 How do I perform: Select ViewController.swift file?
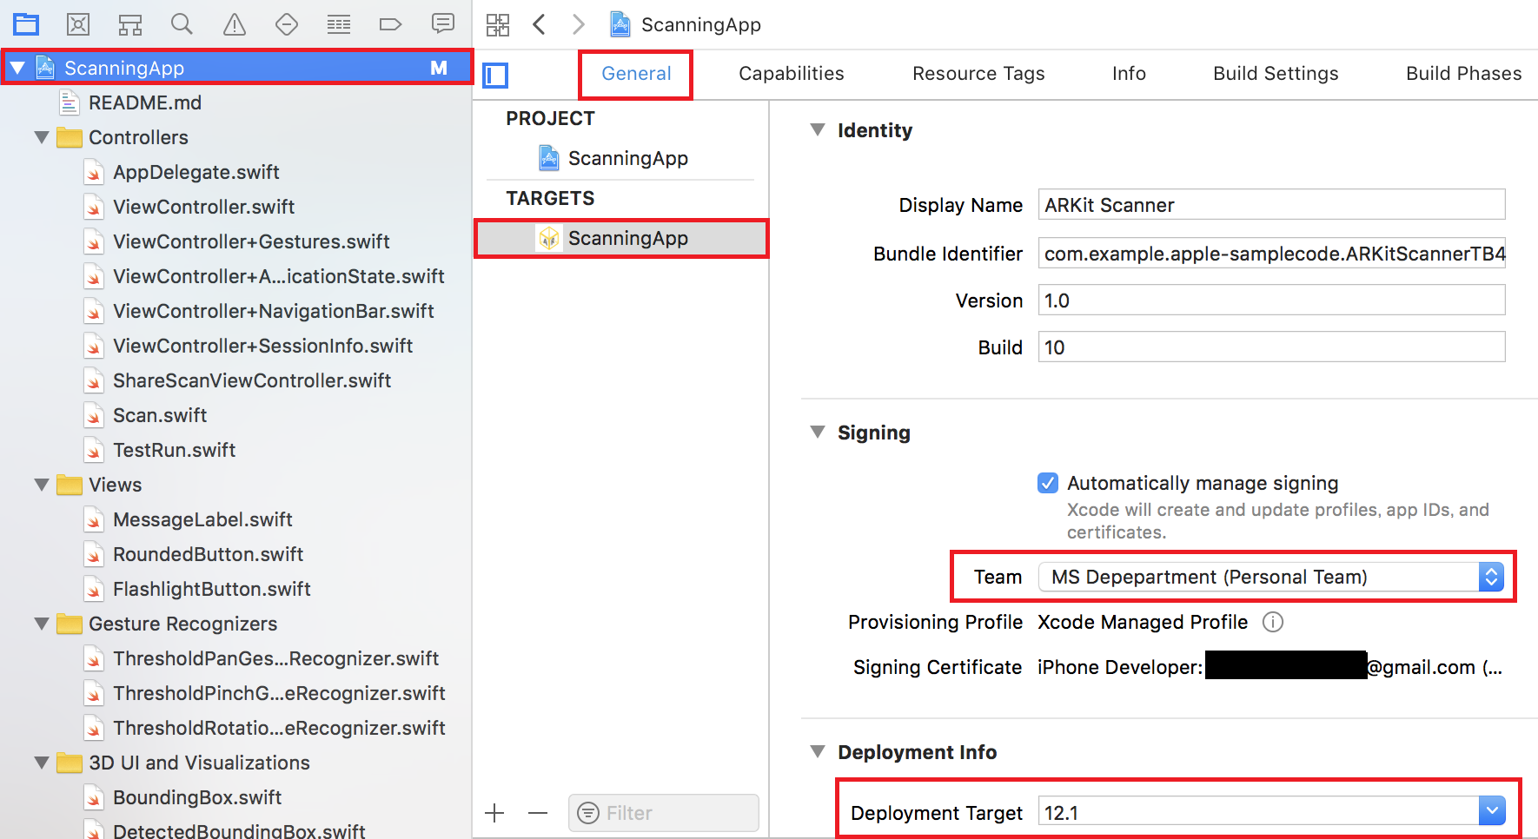[204, 207]
